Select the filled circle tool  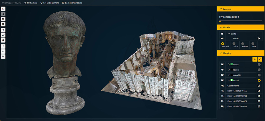3,40
